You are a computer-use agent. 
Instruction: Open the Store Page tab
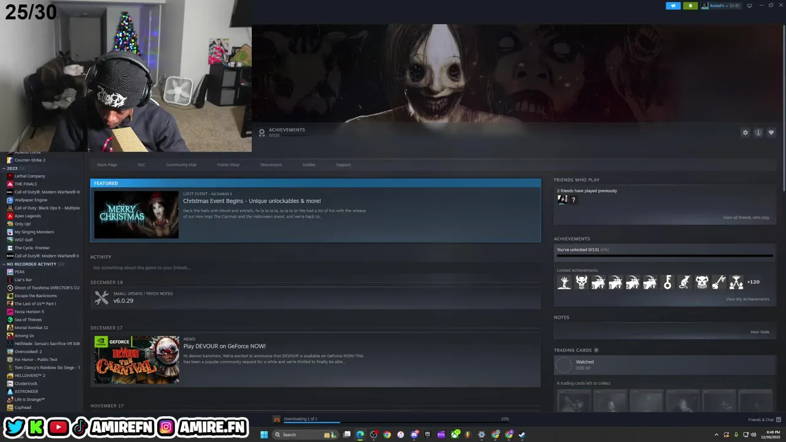[x=107, y=165]
